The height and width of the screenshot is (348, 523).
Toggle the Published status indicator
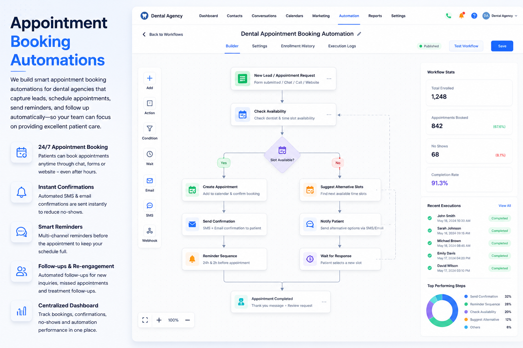point(429,46)
